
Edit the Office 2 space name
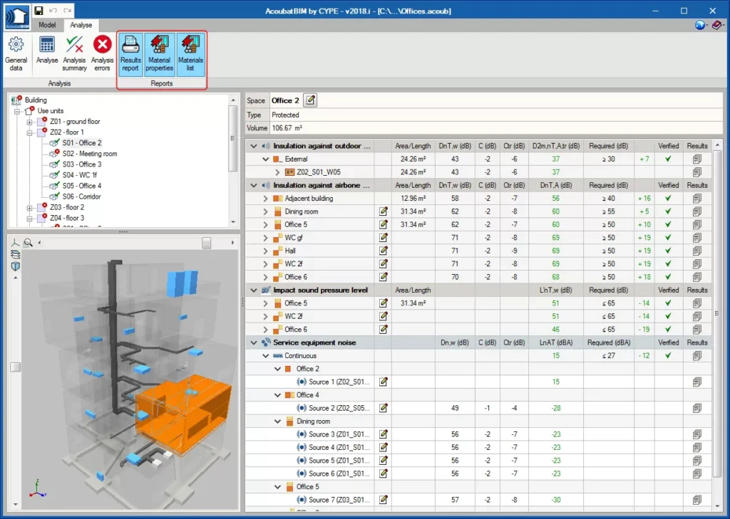point(311,100)
